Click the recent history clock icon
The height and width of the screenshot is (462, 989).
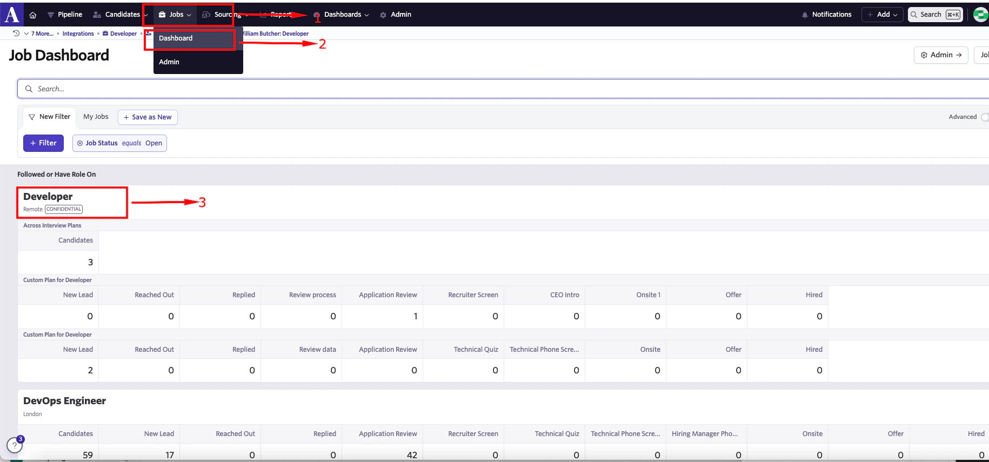point(16,34)
